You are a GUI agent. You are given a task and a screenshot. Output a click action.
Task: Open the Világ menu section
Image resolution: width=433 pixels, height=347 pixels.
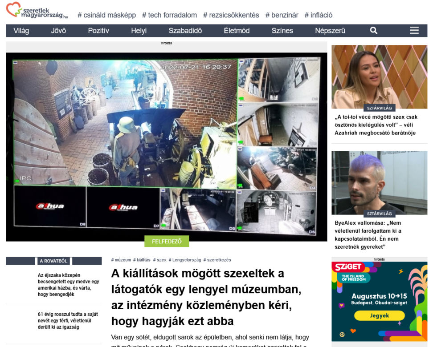click(x=21, y=31)
